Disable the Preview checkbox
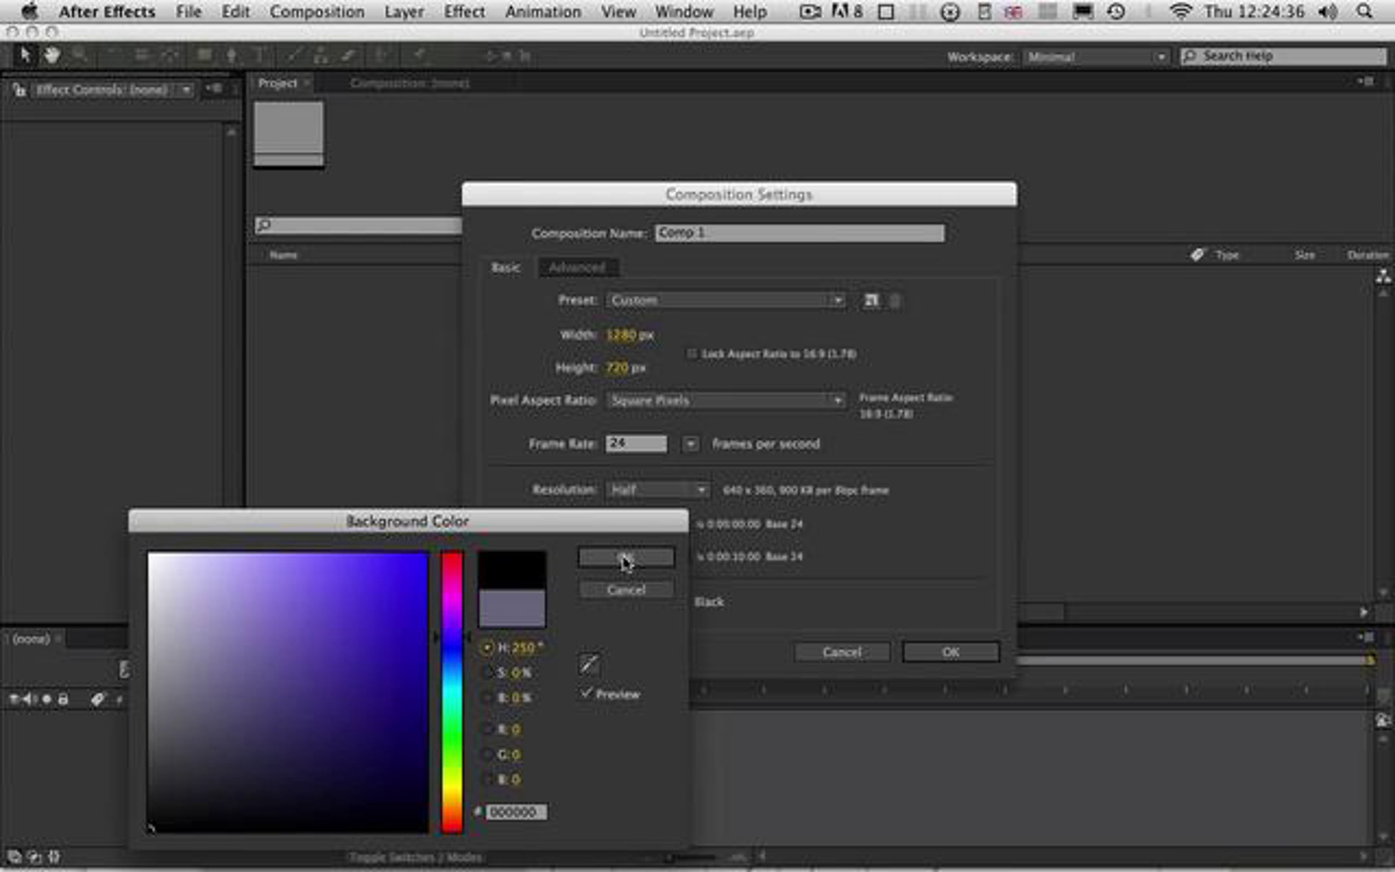1395x872 pixels. 586,693
